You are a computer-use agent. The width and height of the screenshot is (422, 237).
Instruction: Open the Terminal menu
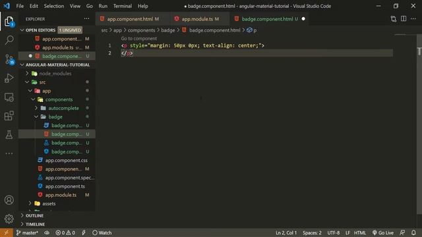click(x=123, y=6)
